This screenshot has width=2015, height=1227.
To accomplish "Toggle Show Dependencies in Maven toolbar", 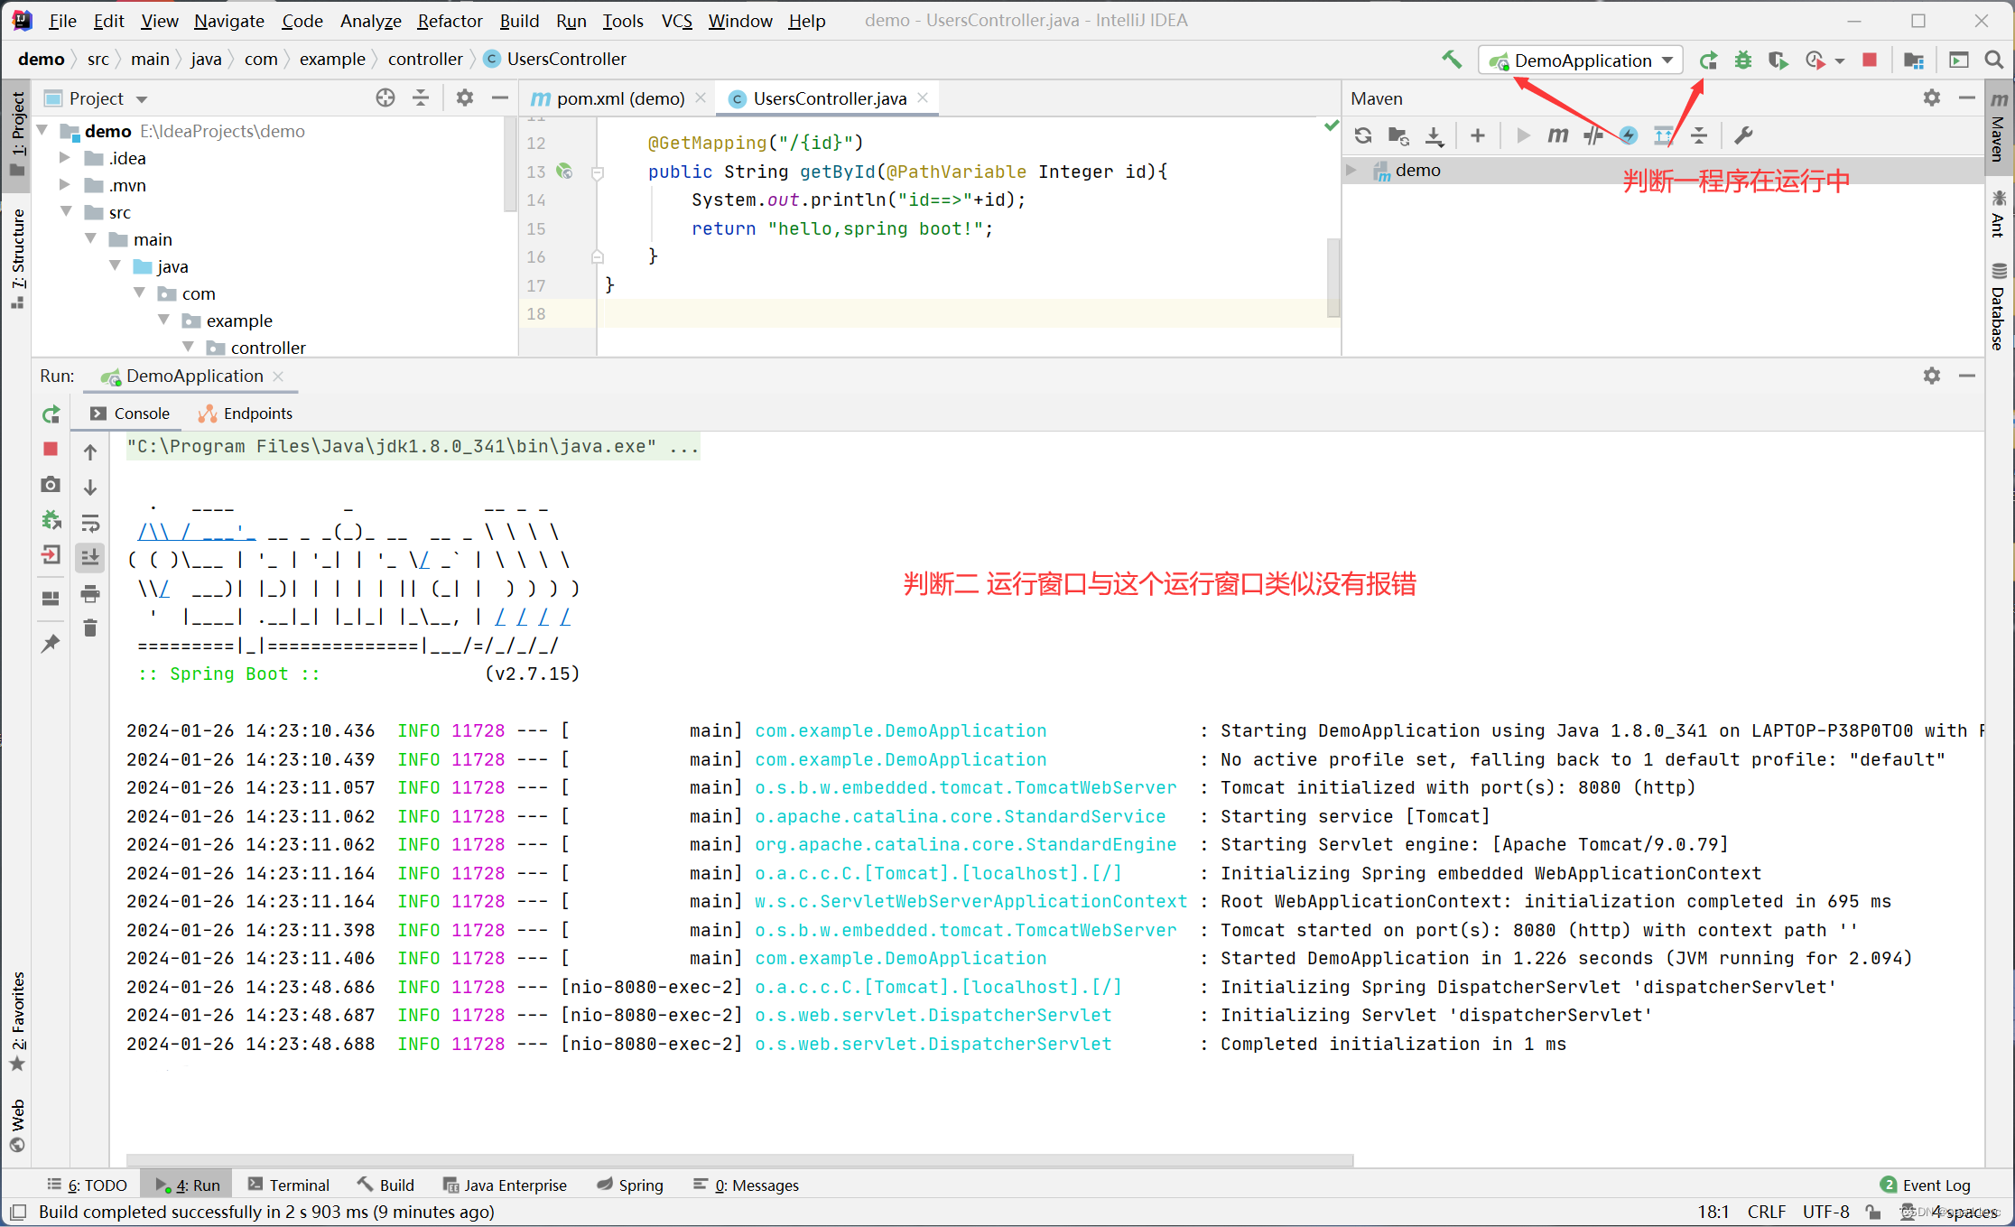I will click(x=1663, y=135).
